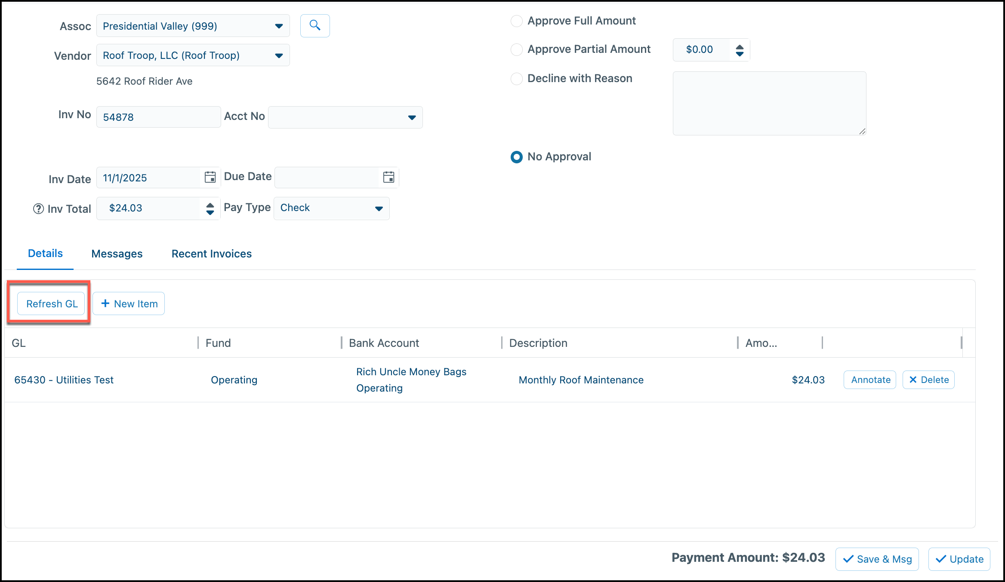Click the Inv Total amount field $24.03

click(148, 208)
